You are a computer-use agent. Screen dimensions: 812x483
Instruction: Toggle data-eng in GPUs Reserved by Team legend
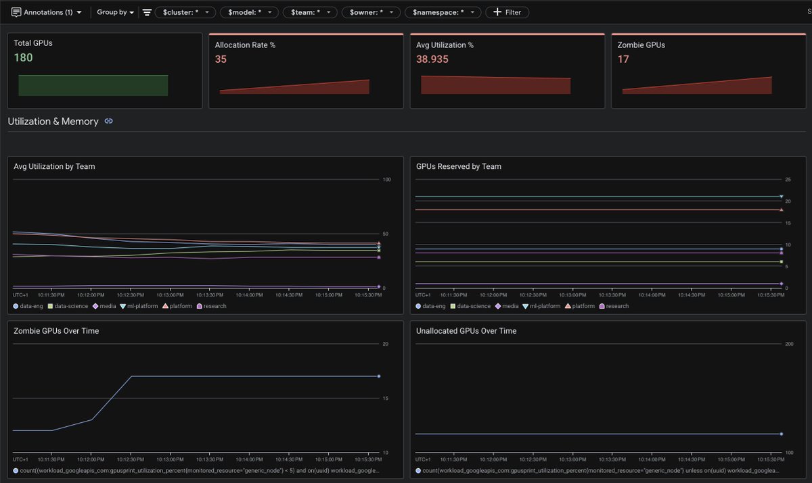(x=430, y=306)
